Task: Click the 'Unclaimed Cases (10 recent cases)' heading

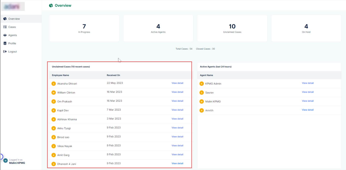Action: click(x=71, y=66)
